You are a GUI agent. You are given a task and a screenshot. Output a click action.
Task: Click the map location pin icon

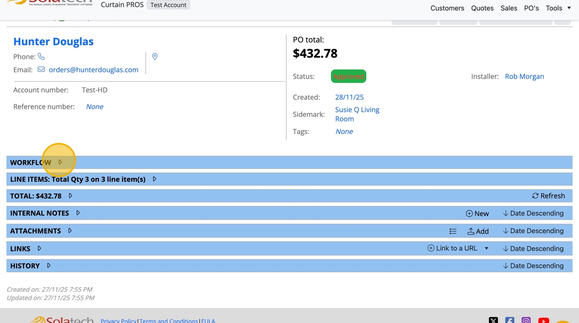[x=155, y=56]
